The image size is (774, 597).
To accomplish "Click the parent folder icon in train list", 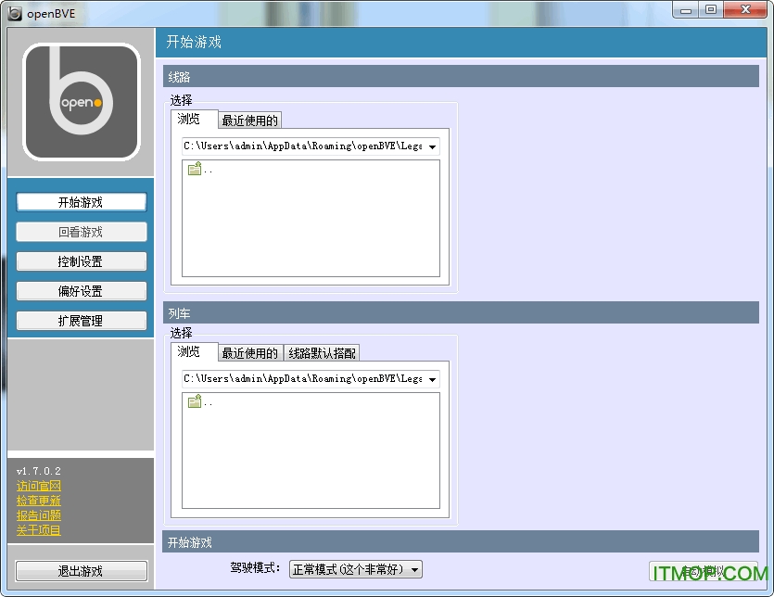I will (x=195, y=401).
